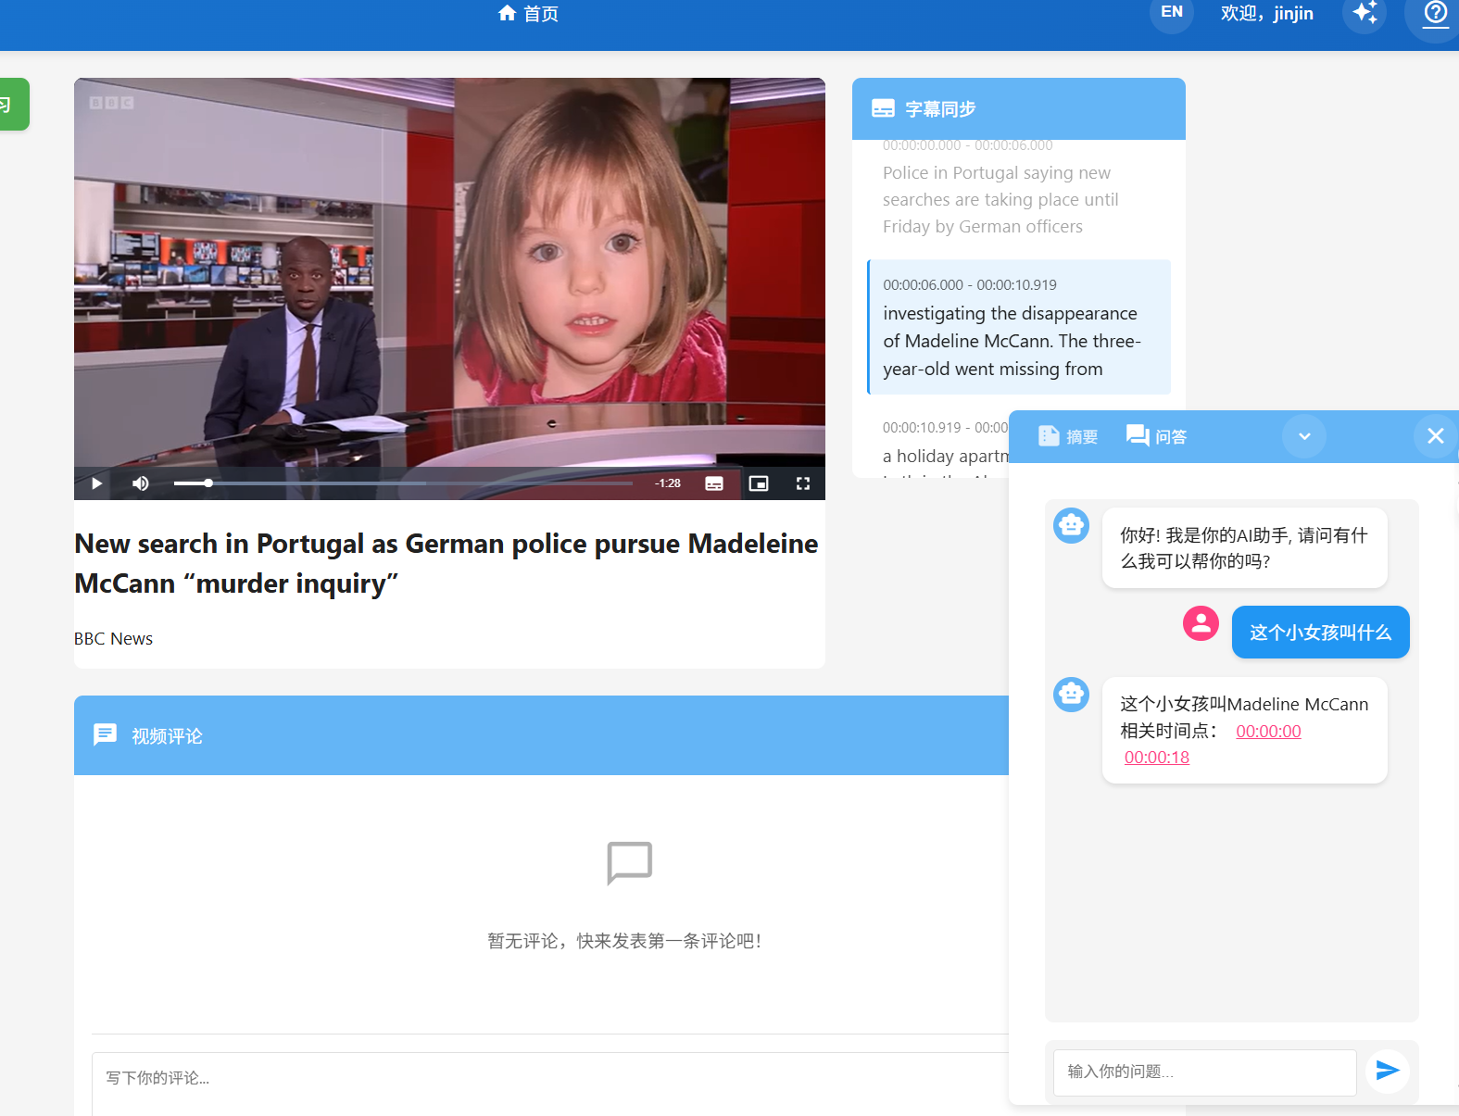The height and width of the screenshot is (1116, 1459).
Task: Click the 欢迎, jinjin user greeting
Action: [1266, 13]
